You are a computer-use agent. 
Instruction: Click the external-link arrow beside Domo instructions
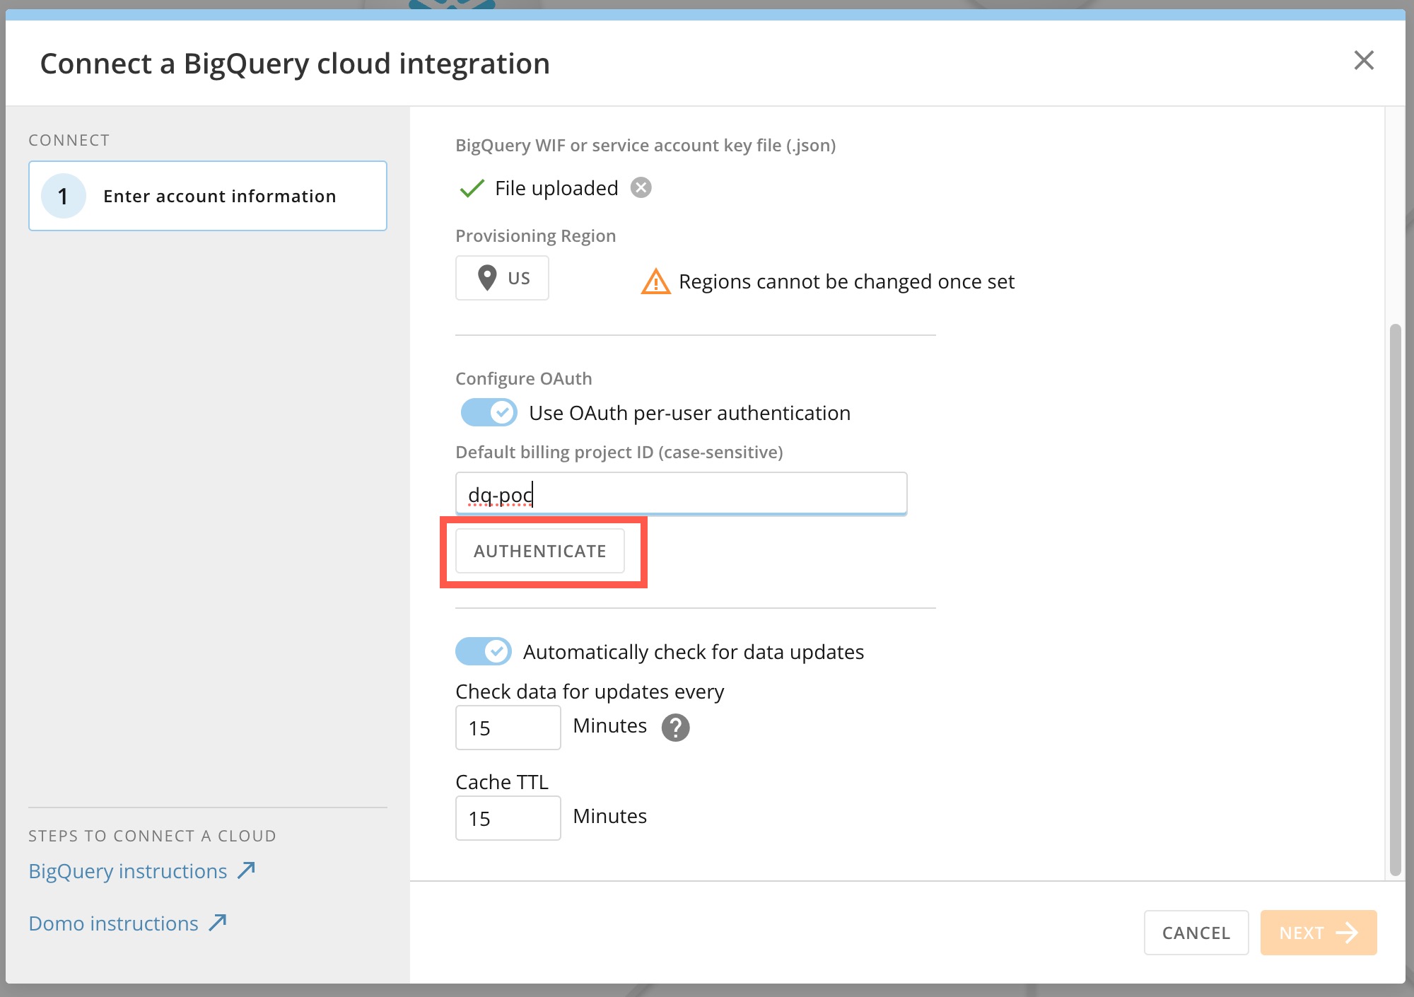click(x=216, y=921)
